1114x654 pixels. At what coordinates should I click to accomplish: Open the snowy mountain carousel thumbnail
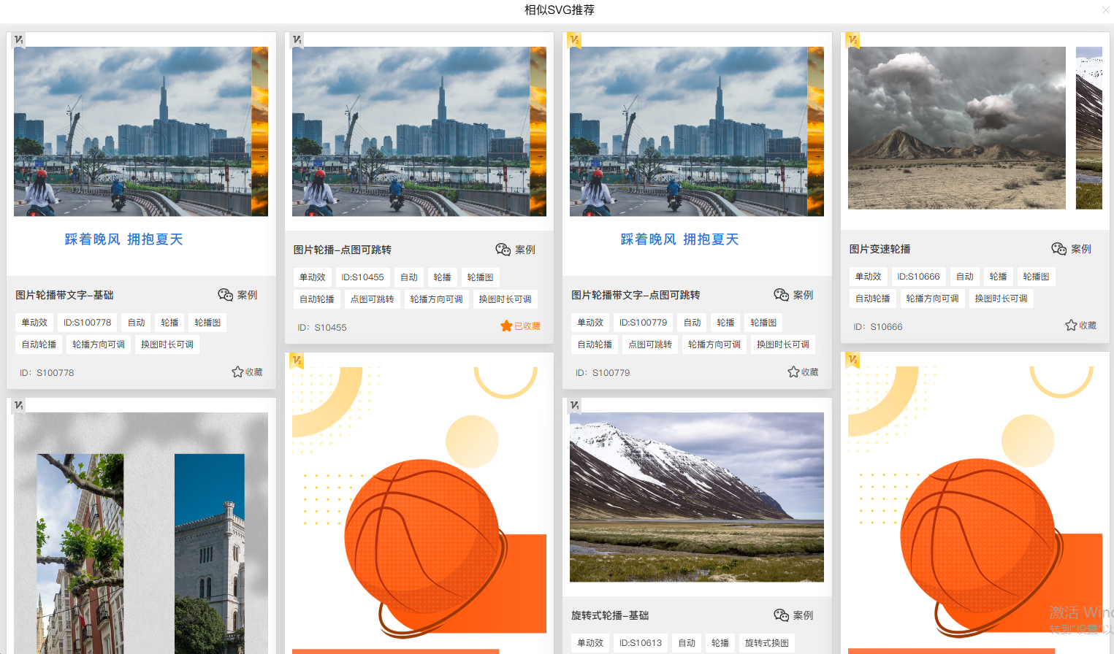(697, 497)
